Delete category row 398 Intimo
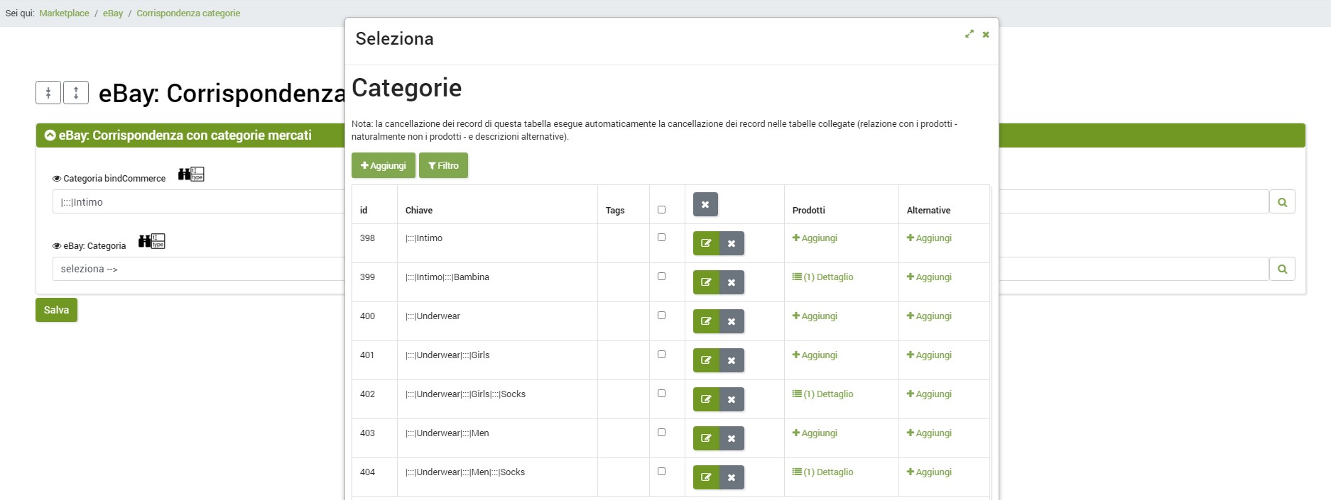 click(732, 243)
